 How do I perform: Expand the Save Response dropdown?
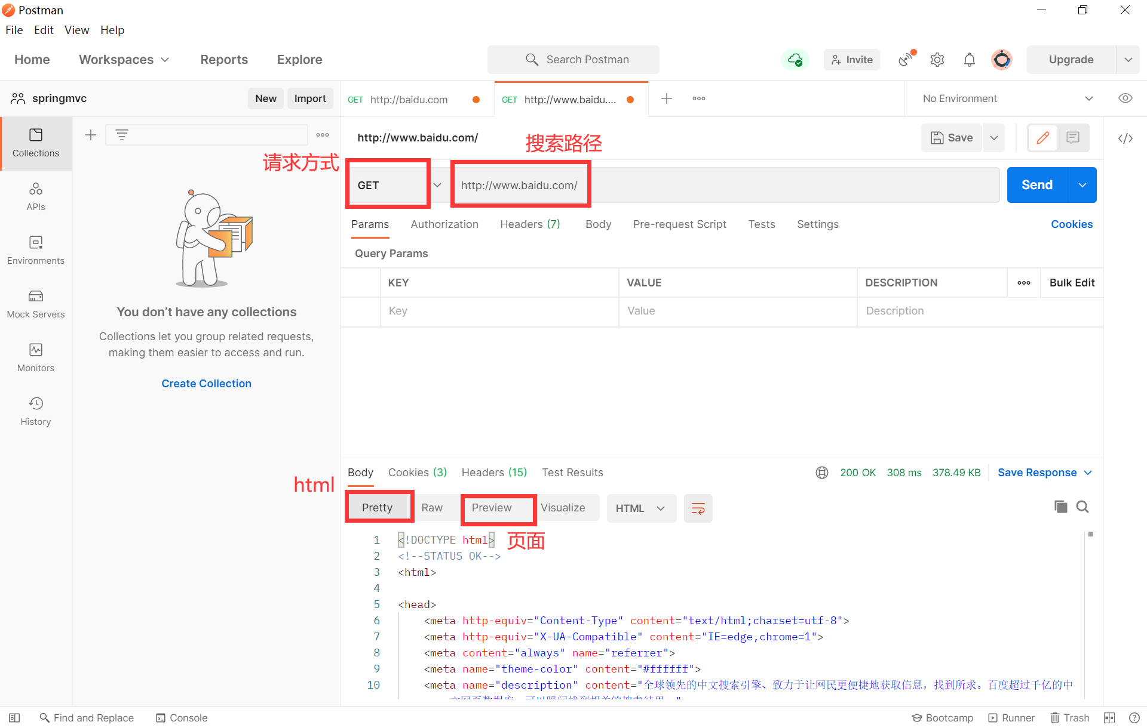(1088, 473)
